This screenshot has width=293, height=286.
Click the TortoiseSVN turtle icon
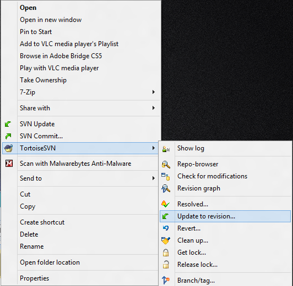click(9, 148)
